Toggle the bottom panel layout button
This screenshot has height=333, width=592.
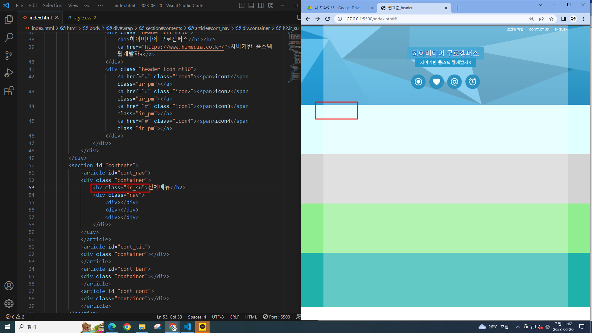pyautogui.click(x=251, y=6)
